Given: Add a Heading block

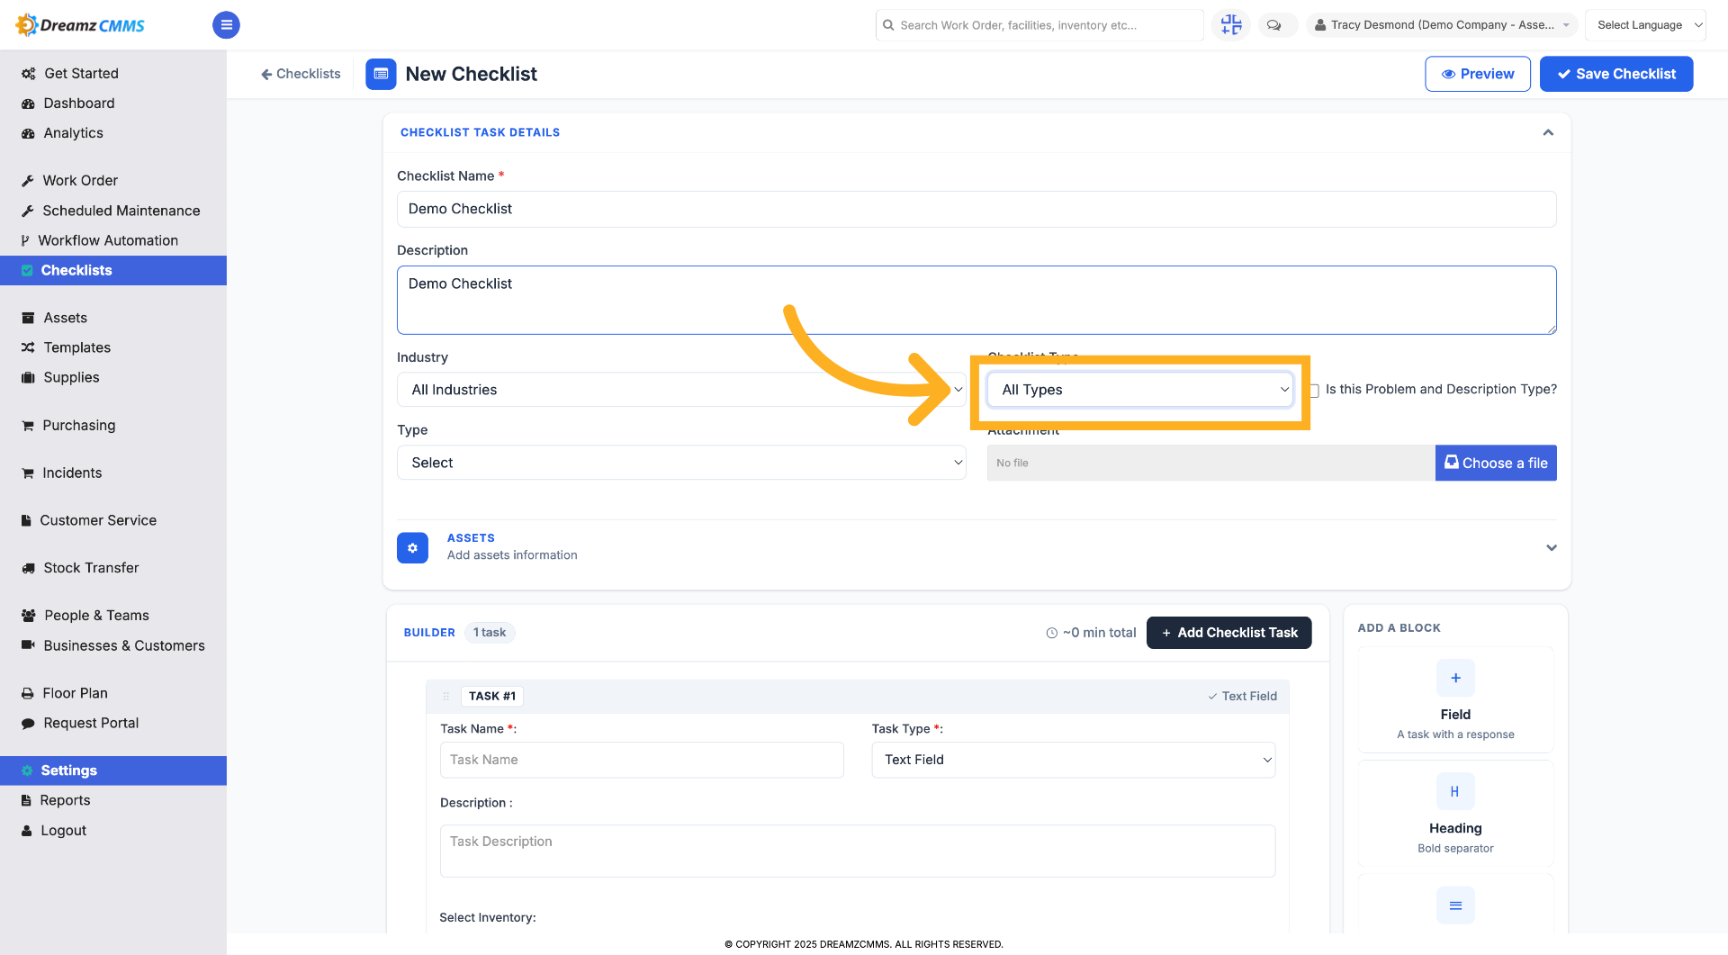Looking at the screenshot, I should (x=1455, y=813).
